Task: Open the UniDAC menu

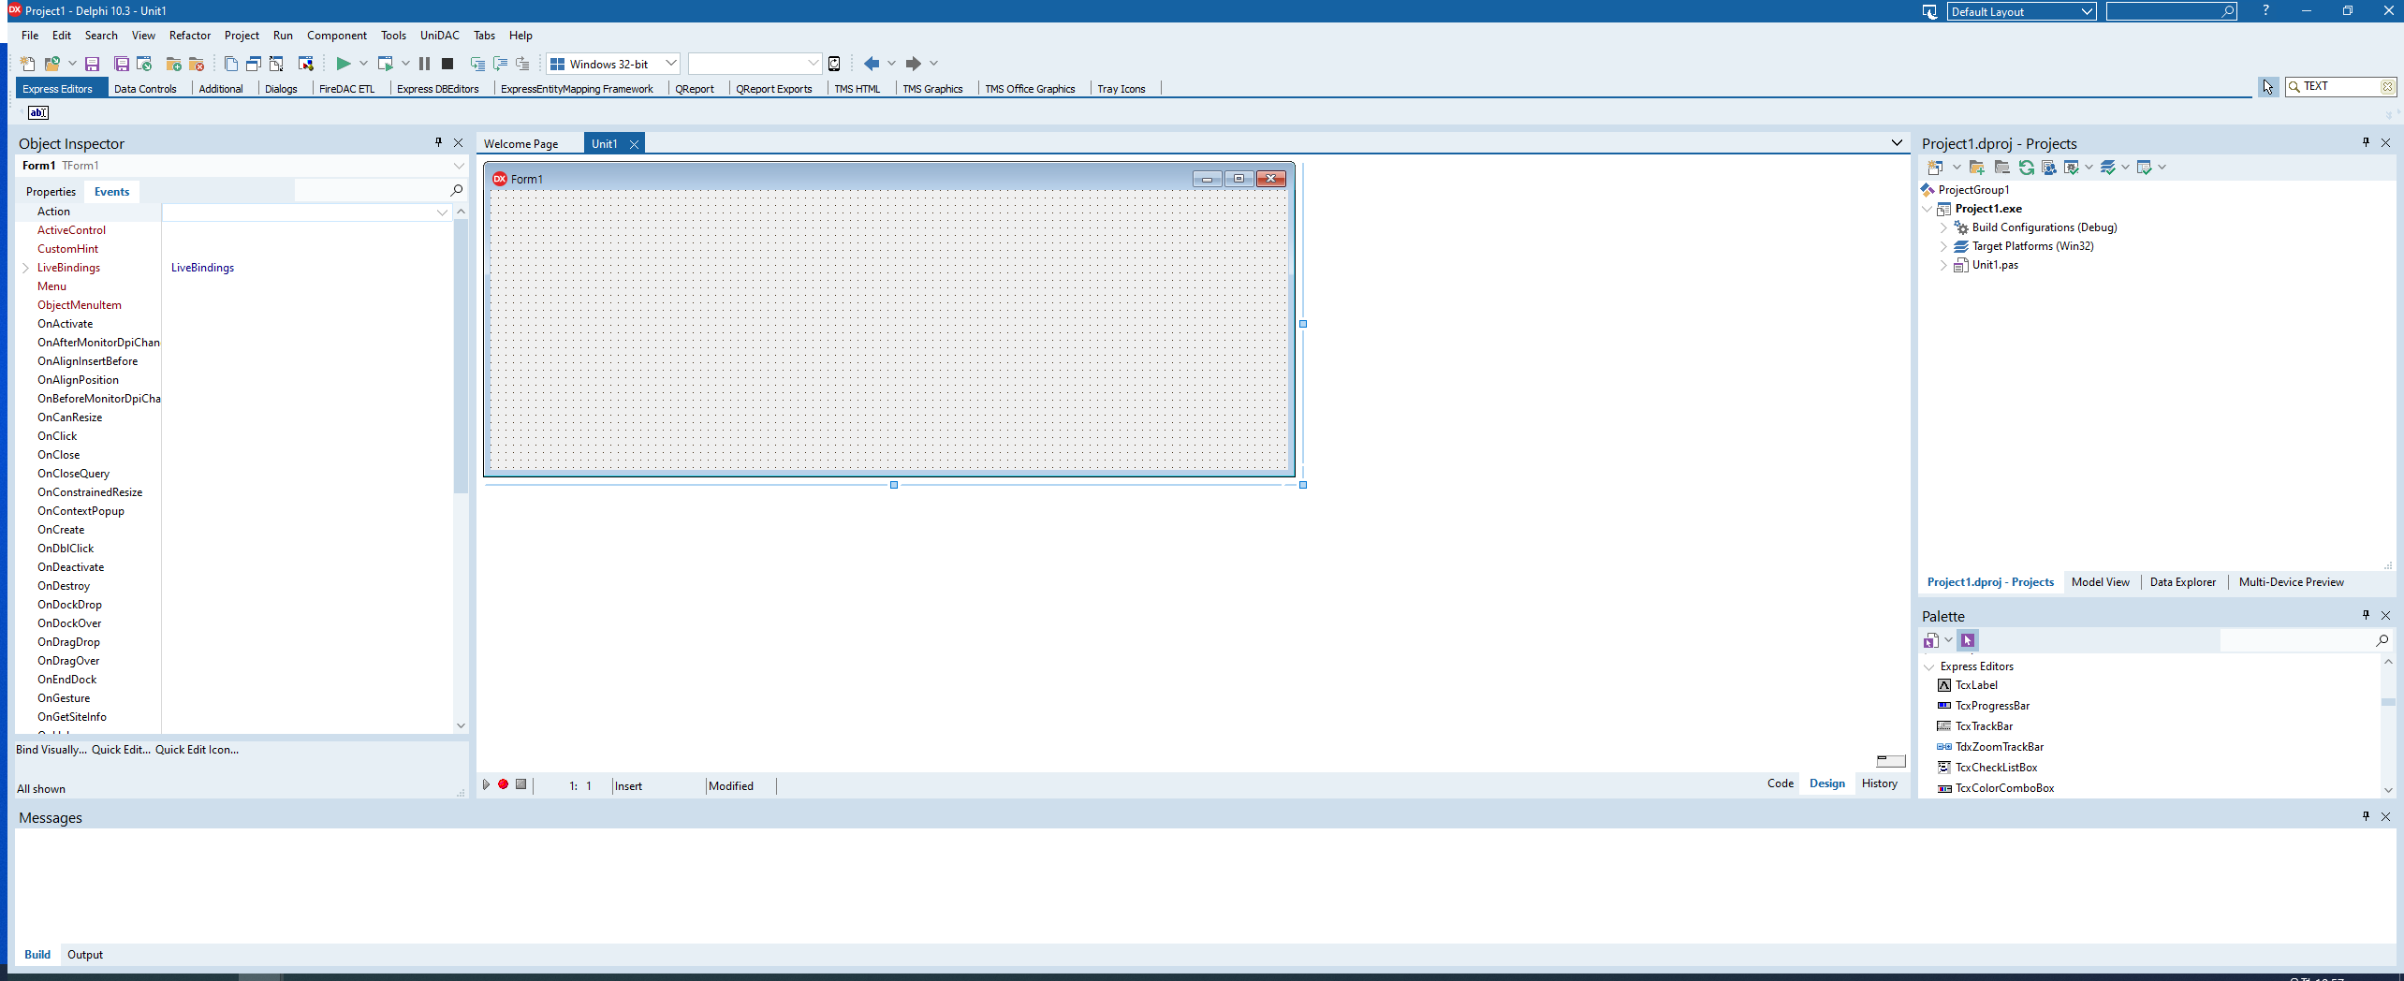Action: click(439, 36)
